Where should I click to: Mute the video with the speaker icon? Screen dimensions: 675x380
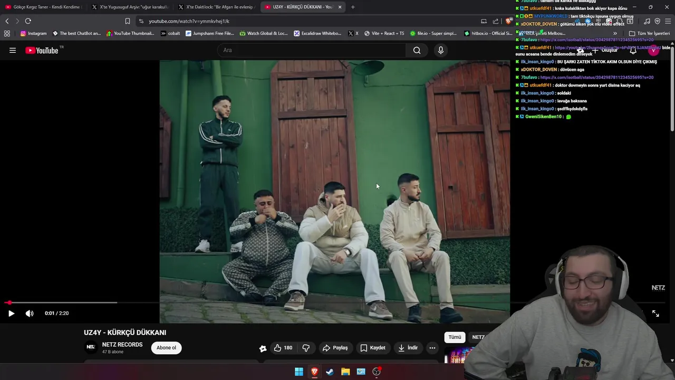click(x=30, y=313)
